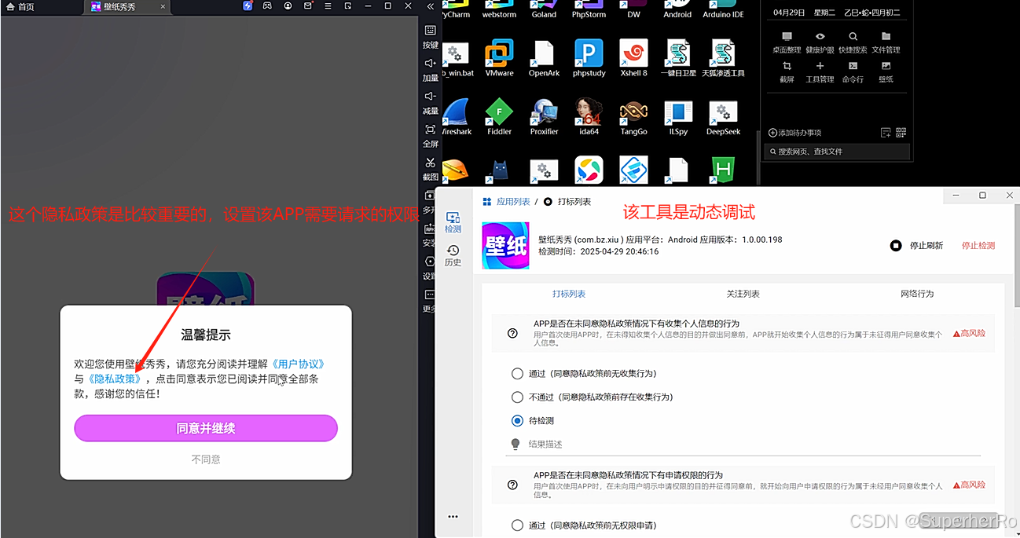Click 加量 volume up in emulator sidebar
1020x538 pixels.
(431, 70)
